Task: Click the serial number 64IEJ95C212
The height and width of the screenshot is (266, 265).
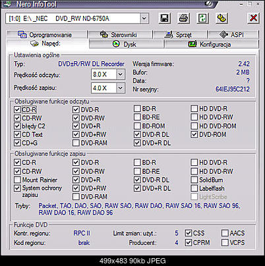Action: (233, 90)
